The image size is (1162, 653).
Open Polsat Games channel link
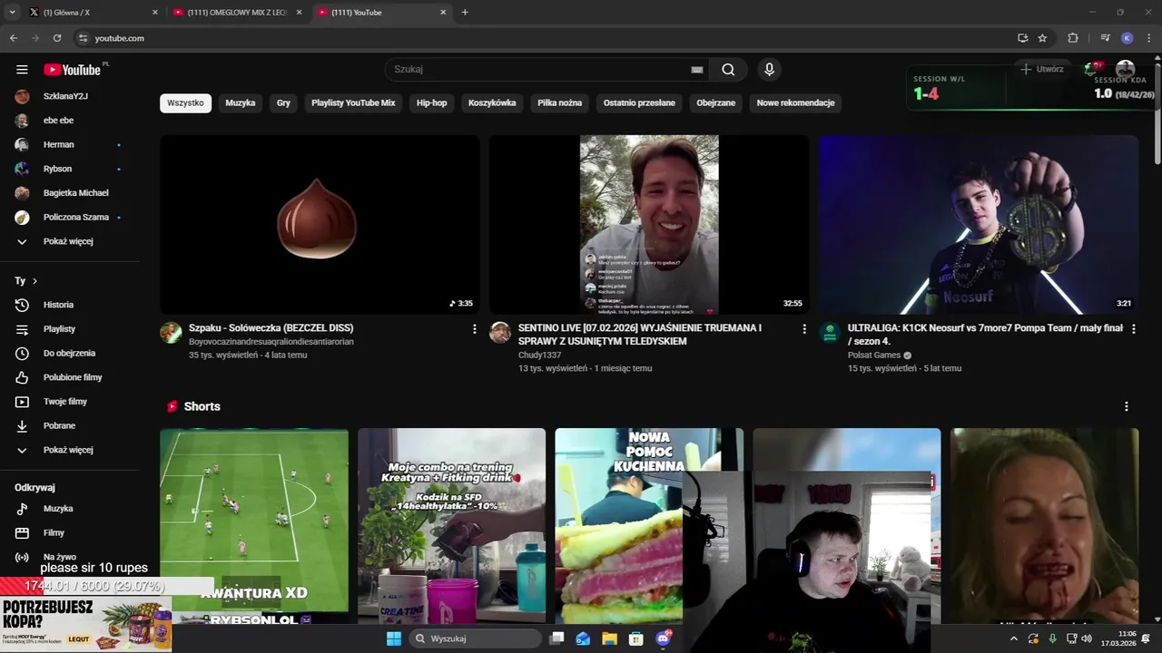point(873,356)
